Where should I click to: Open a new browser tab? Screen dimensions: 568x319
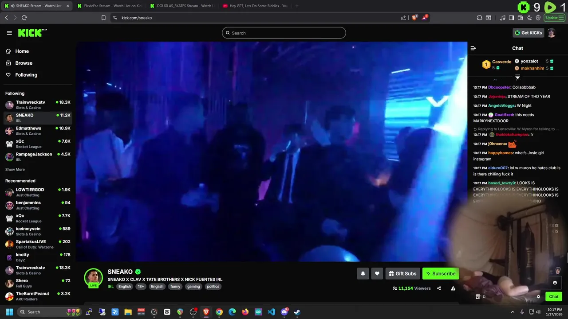[297, 6]
